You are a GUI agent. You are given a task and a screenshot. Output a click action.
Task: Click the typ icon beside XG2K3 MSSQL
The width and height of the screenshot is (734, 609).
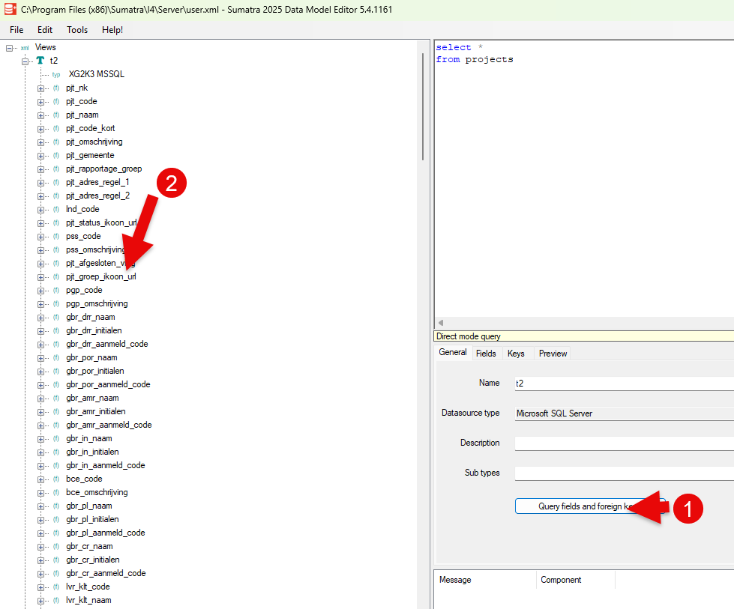pos(56,75)
